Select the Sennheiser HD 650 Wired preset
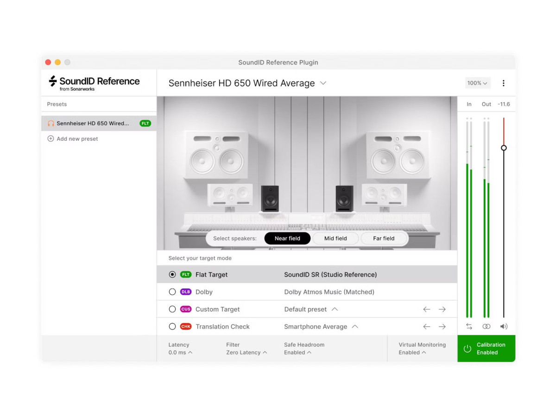Viewport: 556px width, 417px height. pyautogui.click(x=99, y=124)
